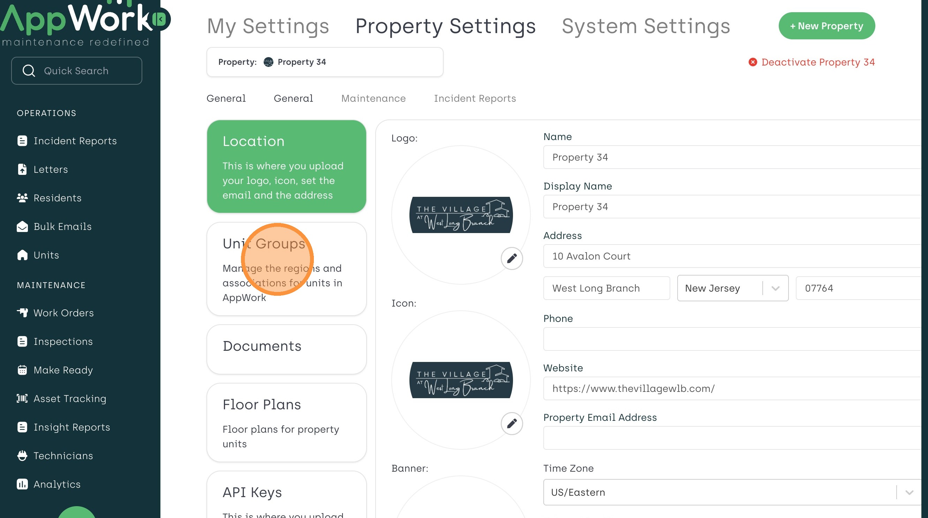Click the Quick Search box
The height and width of the screenshot is (518, 928).
[76, 71]
